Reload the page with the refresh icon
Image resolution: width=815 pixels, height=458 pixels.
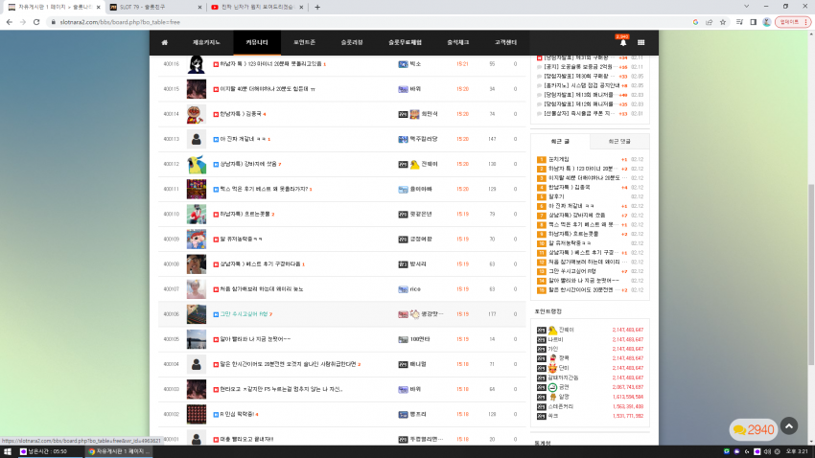tap(36, 22)
